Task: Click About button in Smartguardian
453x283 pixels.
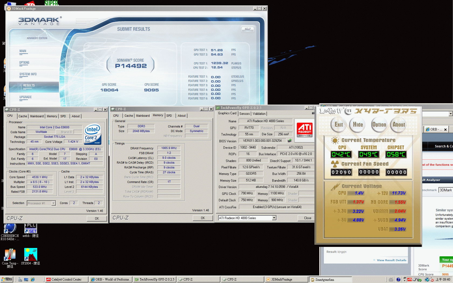Action: 399,125
